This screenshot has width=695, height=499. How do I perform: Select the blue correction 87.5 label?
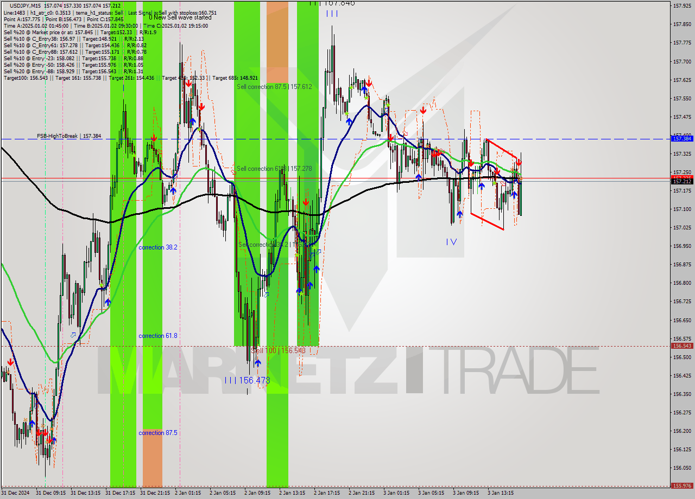click(x=157, y=433)
